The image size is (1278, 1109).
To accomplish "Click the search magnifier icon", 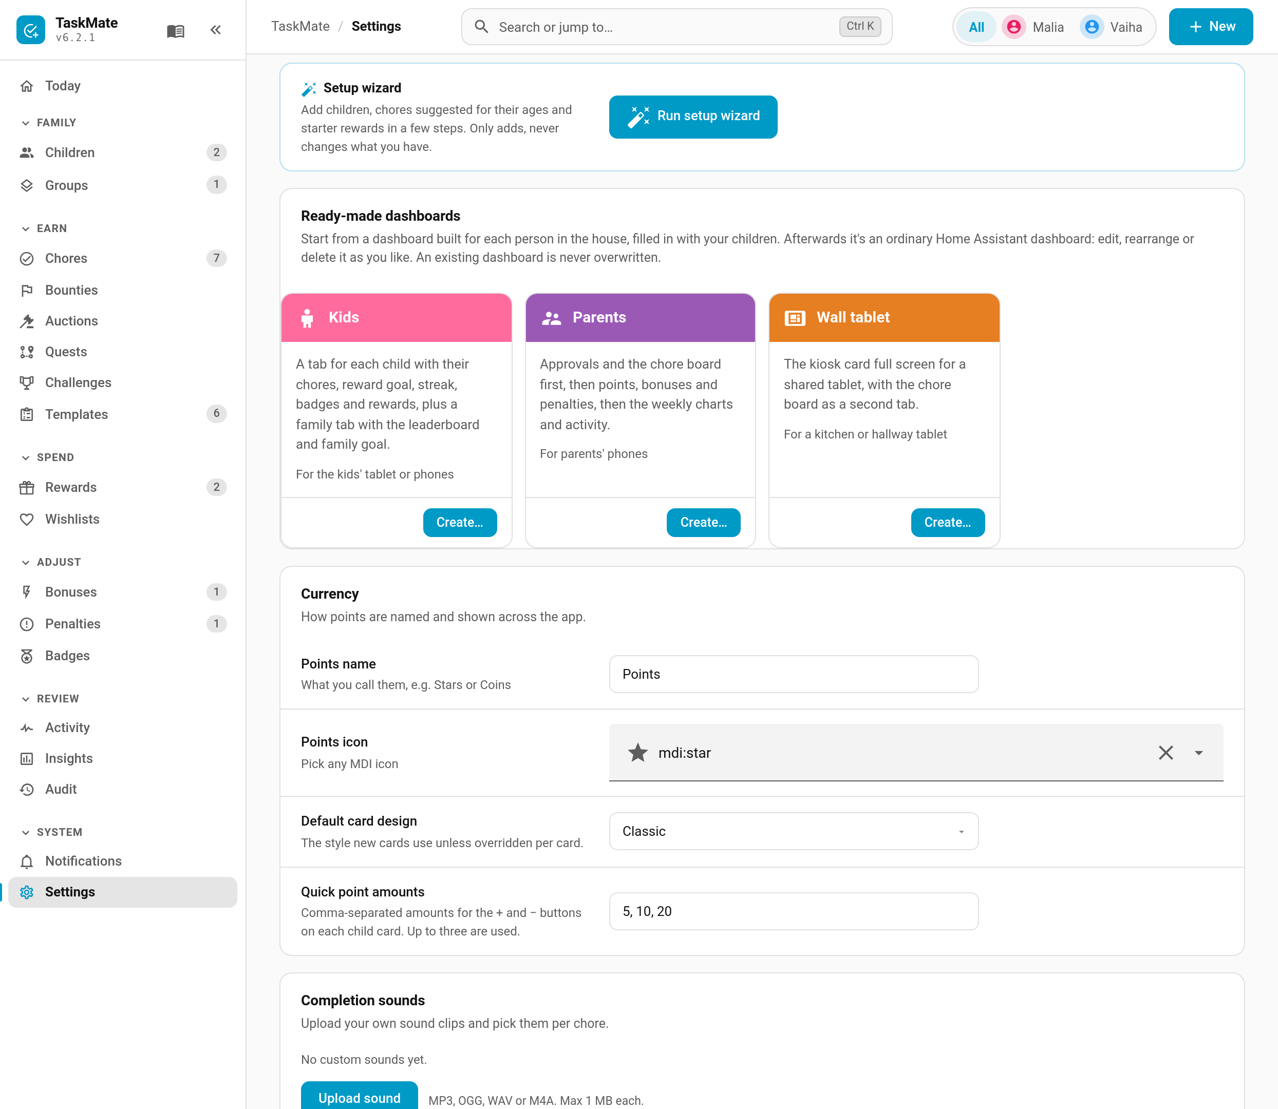I will point(482,27).
